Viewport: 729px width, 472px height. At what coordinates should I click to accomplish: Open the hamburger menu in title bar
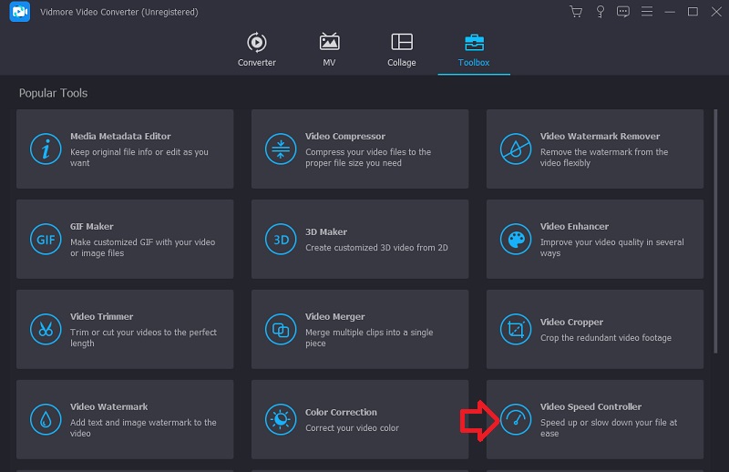point(647,12)
